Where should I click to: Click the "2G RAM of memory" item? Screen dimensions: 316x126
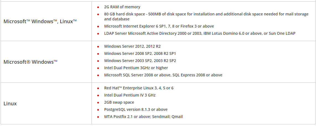(x=122, y=7)
